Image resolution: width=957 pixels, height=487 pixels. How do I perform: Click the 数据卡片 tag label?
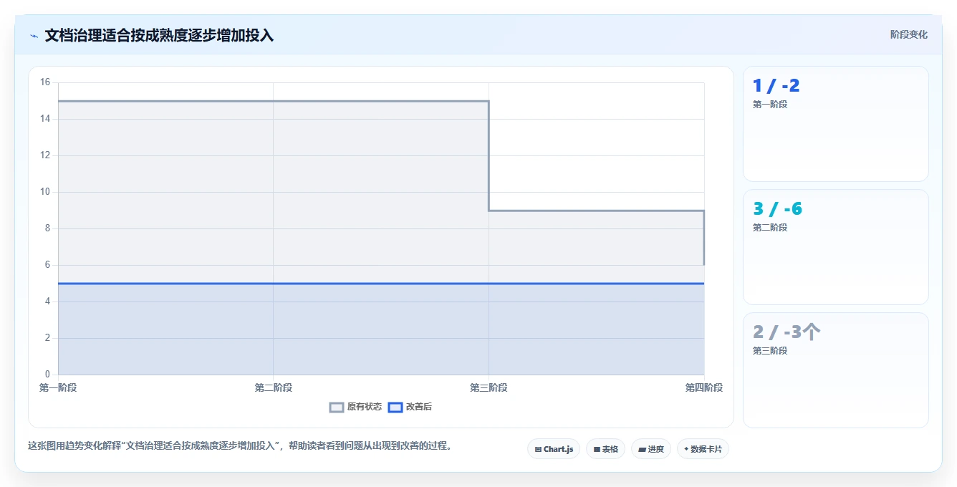coord(706,450)
